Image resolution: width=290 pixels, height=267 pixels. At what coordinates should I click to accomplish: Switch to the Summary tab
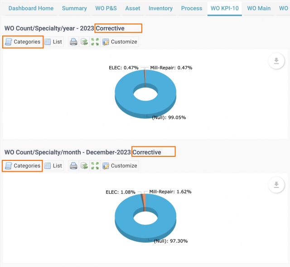[74, 8]
